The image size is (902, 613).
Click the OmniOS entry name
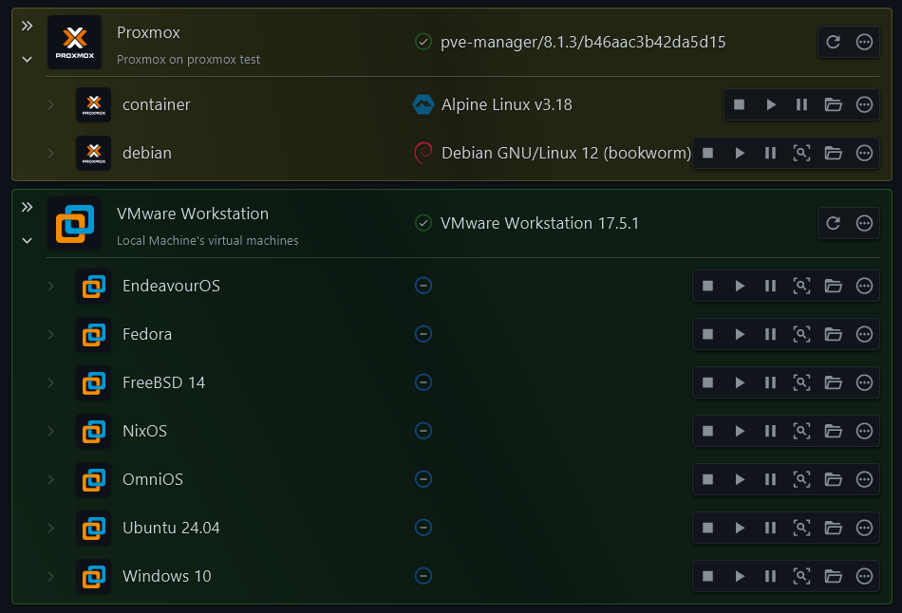click(x=153, y=479)
